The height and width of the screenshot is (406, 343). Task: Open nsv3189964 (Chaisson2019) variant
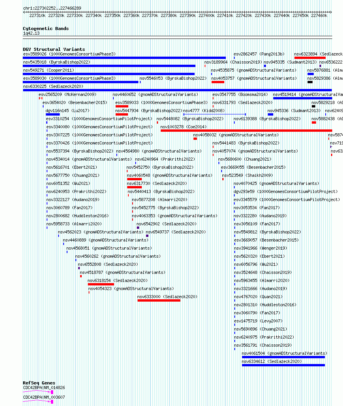(x=233, y=62)
